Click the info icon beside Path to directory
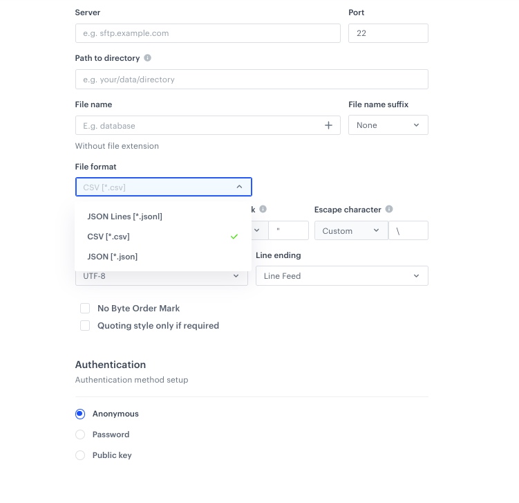This screenshot has width=519, height=503. 148,58
